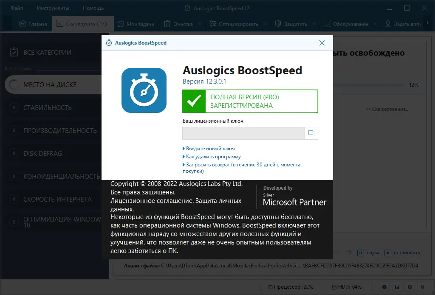
Task: Open the Очистка tab
Action: click(x=178, y=24)
